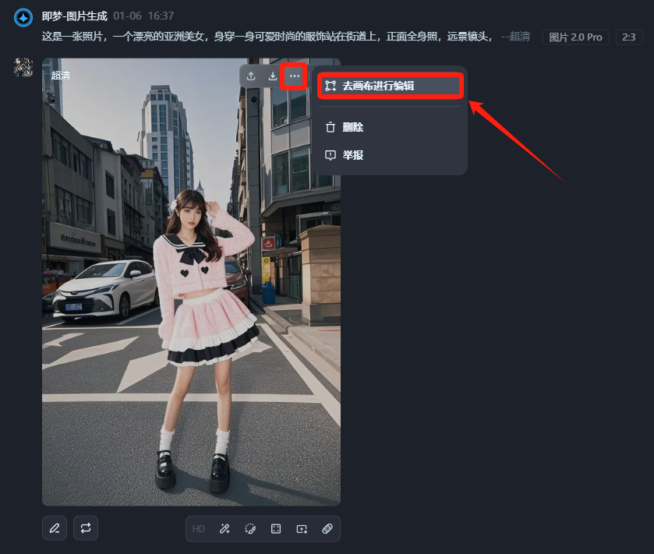Apply HD enhancement to the image
This screenshot has width=654, height=554.
[199, 528]
